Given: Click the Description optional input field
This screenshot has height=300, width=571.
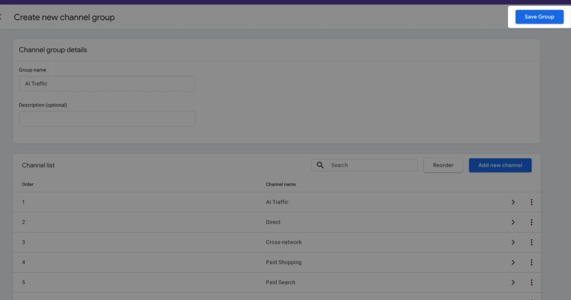Looking at the screenshot, I should 107,119.
